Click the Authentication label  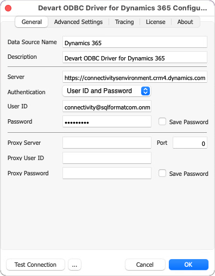click(x=27, y=92)
